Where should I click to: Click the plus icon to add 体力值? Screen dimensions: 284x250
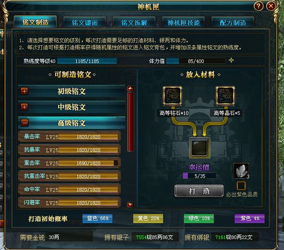(231, 60)
